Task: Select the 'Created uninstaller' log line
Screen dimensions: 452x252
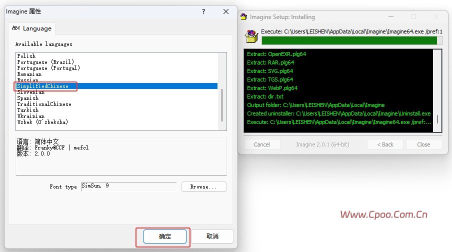Action: (338, 113)
